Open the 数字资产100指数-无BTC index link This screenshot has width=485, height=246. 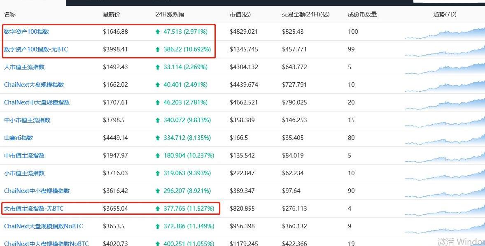point(36,49)
